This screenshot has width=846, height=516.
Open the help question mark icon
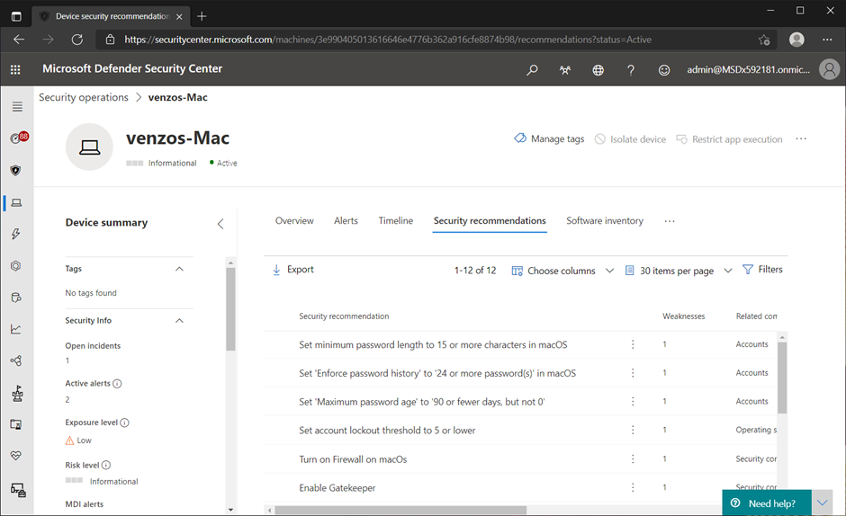click(x=631, y=69)
